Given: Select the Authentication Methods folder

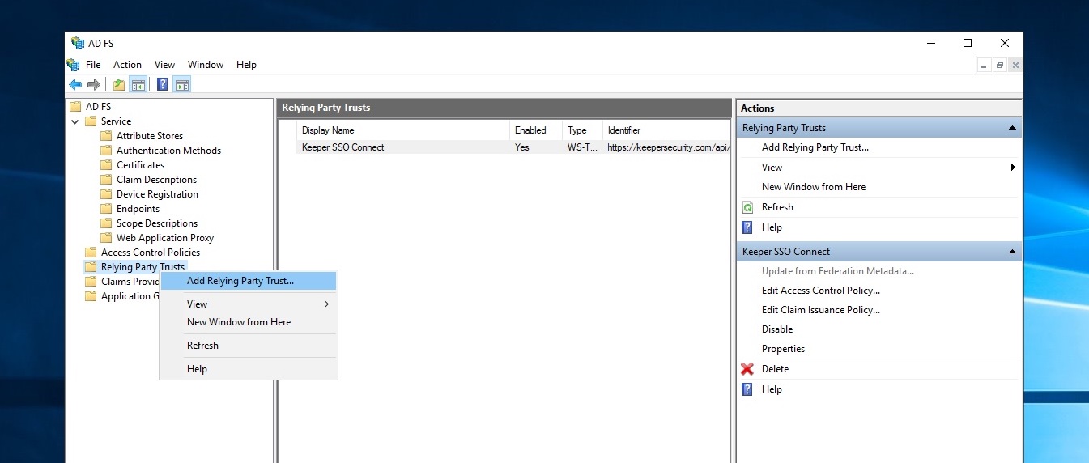Looking at the screenshot, I should (x=168, y=151).
